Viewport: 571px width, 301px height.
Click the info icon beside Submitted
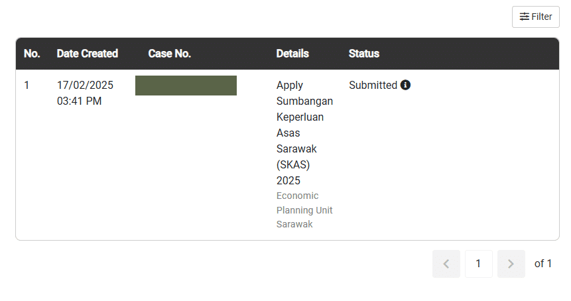coord(406,85)
